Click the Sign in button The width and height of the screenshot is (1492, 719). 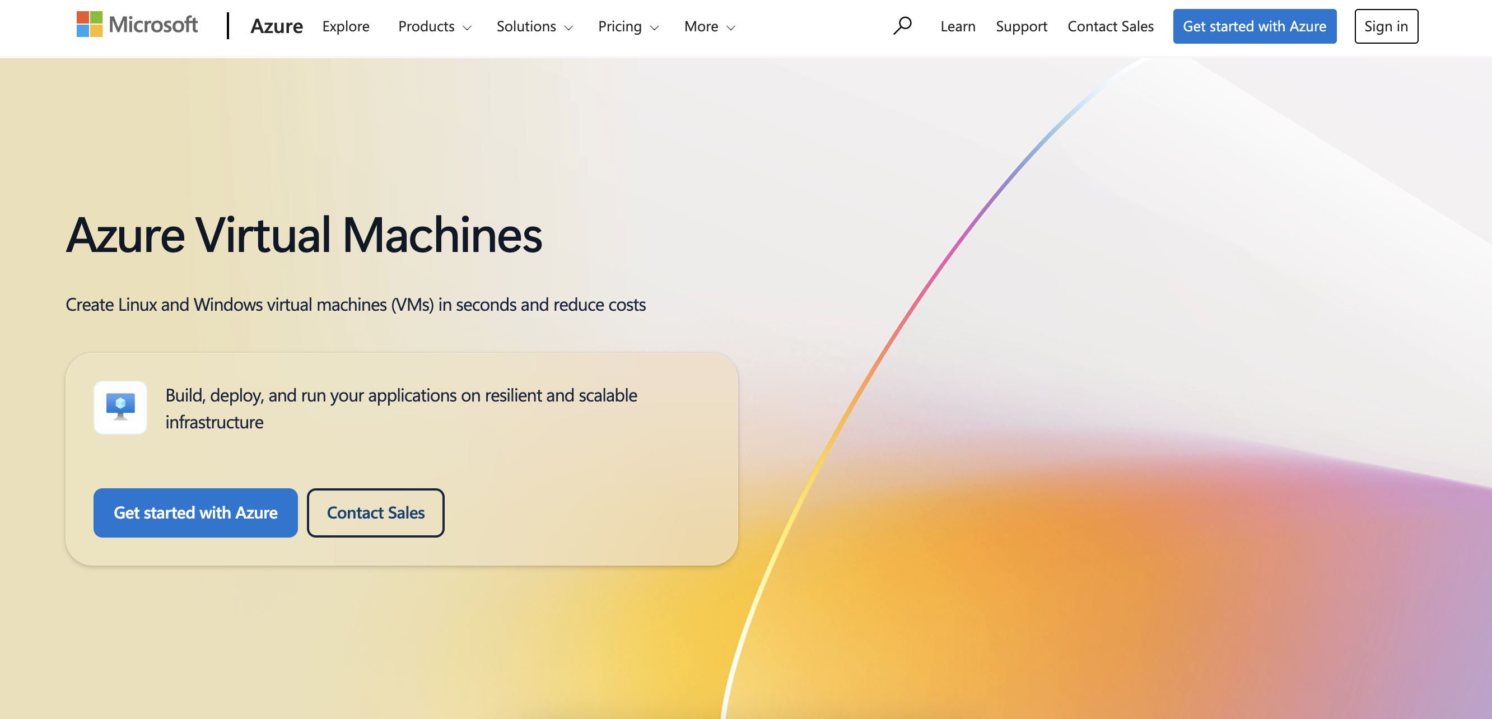click(1386, 27)
